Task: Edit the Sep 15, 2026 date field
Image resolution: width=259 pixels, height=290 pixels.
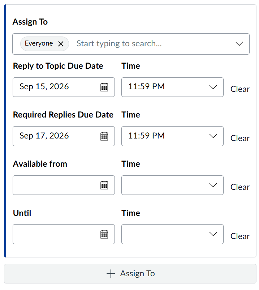Action: [x=64, y=87]
